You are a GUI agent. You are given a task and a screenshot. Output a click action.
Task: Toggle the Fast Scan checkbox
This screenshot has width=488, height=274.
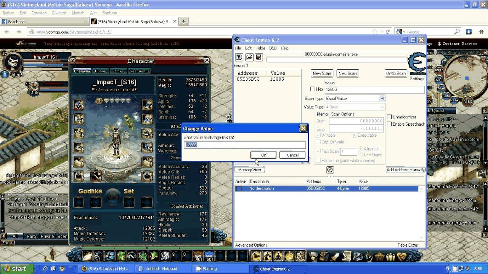pyautogui.click(x=318, y=151)
